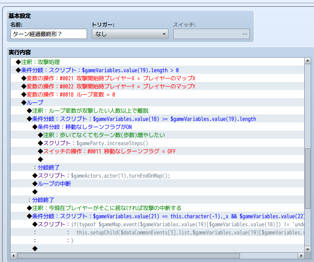
Task: Open the トリガー dropdown showing なし
Action: (x=130, y=34)
